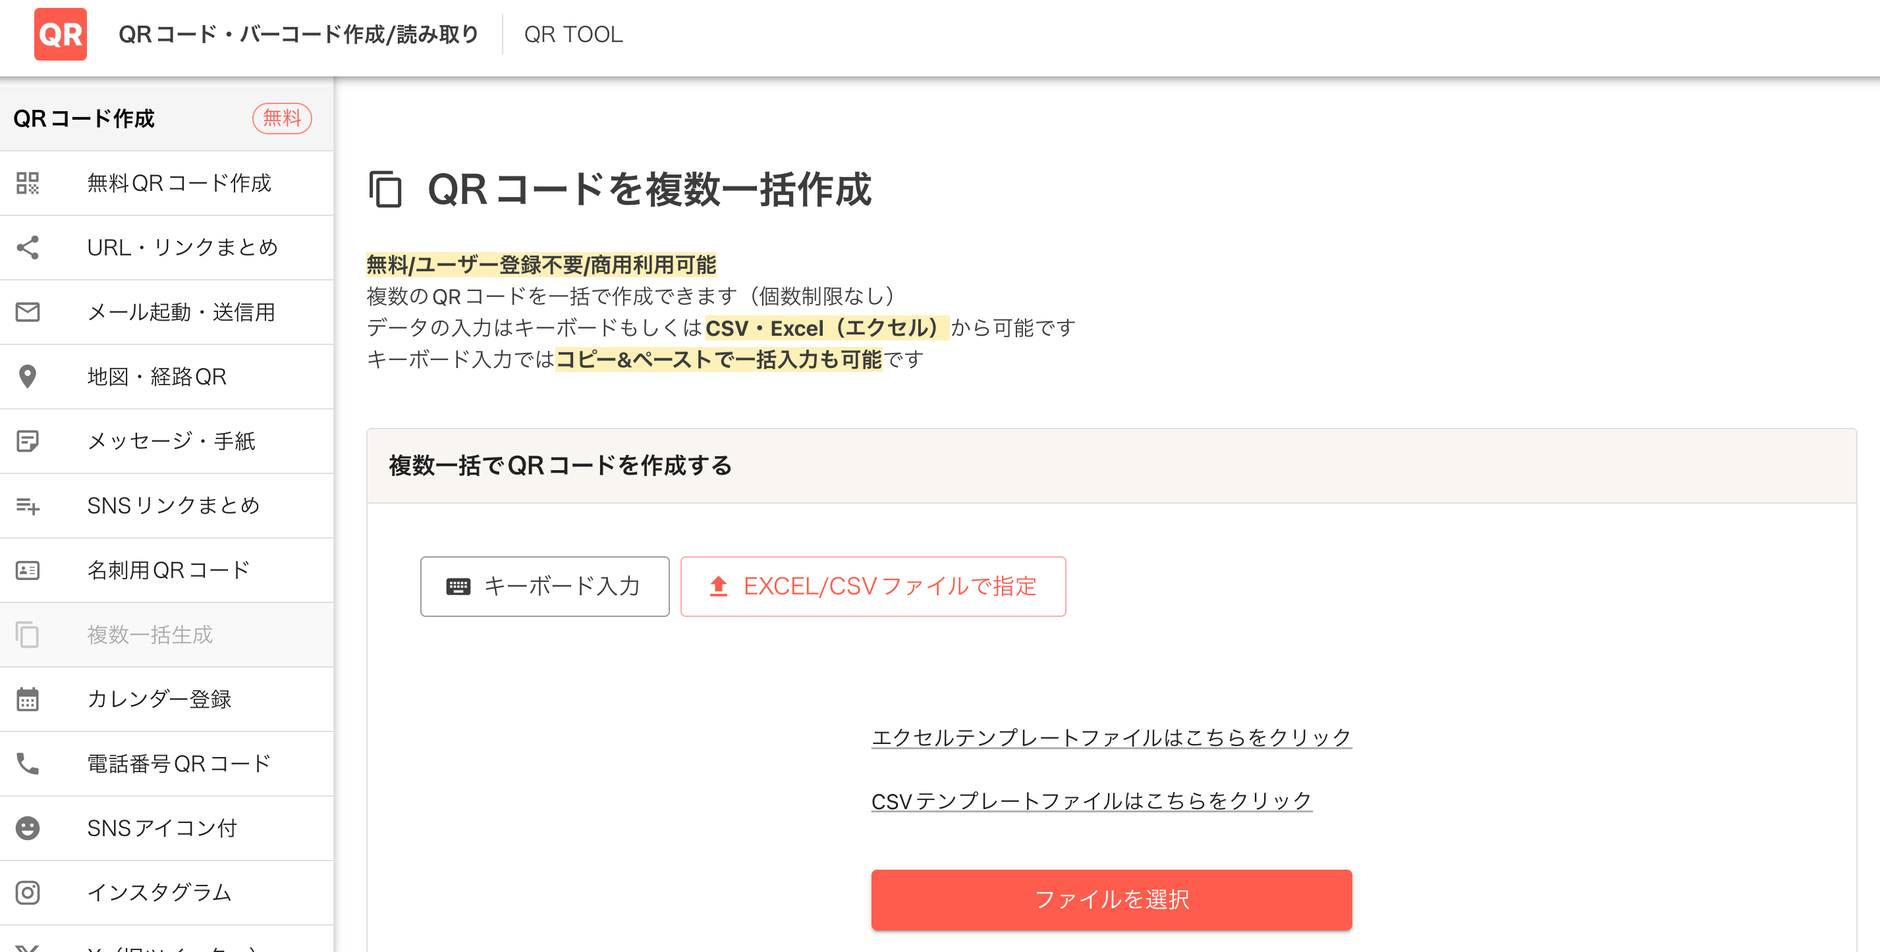
Task: Click the 無料 badge next to QRコード作成
Action: (x=282, y=117)
